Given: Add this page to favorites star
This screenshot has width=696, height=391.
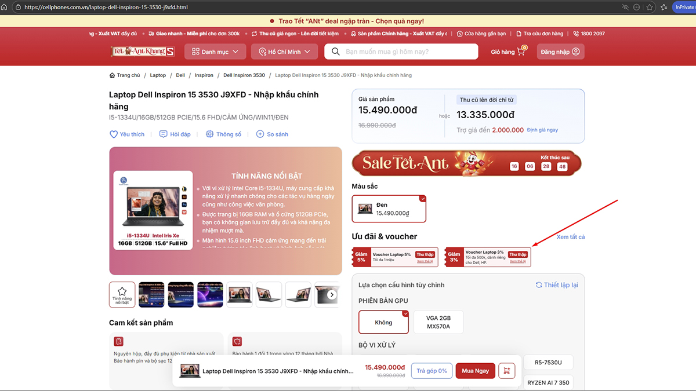Looking at the screenshot, I should 650,8.
